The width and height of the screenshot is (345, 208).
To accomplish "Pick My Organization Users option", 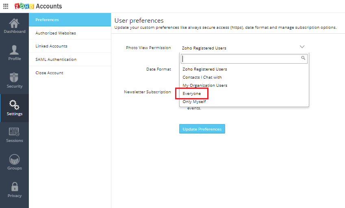I will 205,86.
